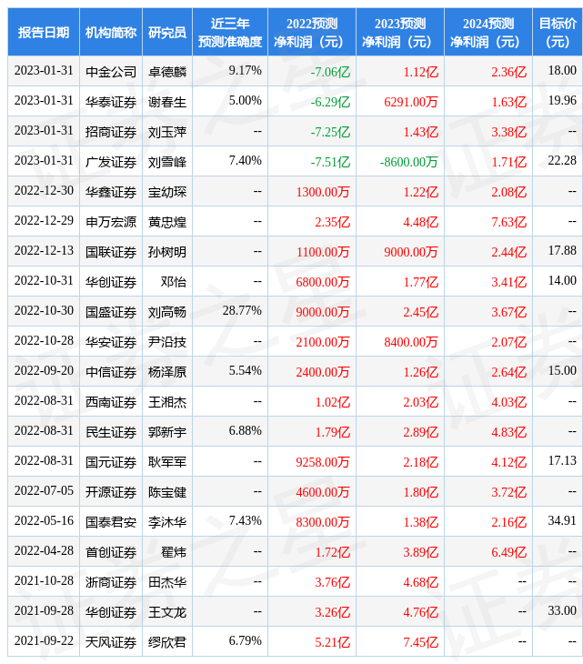The image size is (583, 664).
Task: Click researcher name 王湘杰
Action: click(167, 402)
